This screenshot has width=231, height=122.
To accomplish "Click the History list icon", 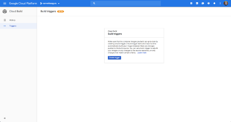I will tap(5, 20).
